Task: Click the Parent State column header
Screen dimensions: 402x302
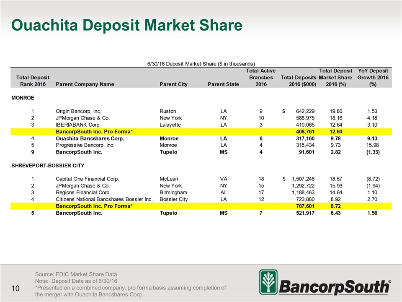Action: click(x=223, y=84)
